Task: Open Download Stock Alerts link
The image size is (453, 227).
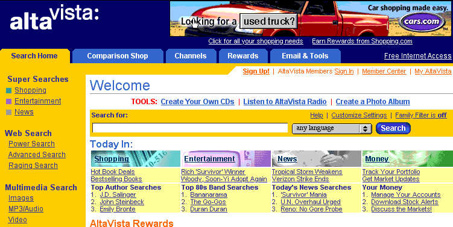Action: click(x=405, y=202)
